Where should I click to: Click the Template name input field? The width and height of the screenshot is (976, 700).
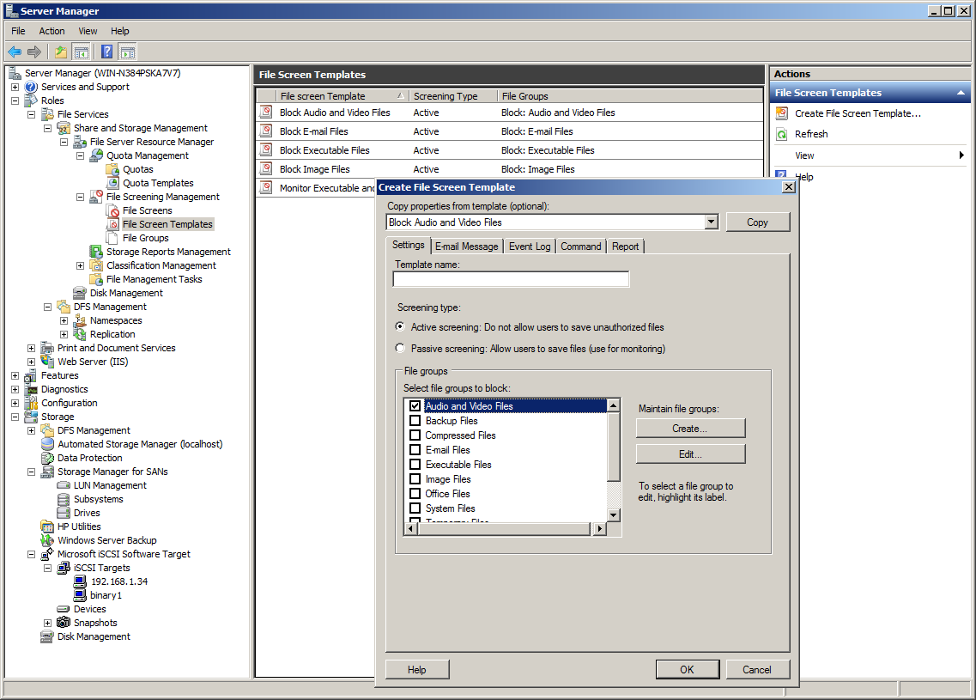click(511, 279)
